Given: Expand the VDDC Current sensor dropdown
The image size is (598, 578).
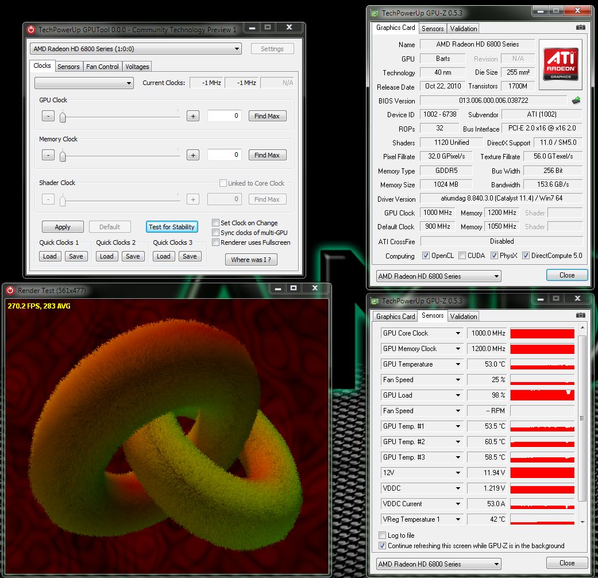Looking at the screenshot, I should [458, 504].
